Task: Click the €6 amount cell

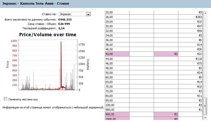Action: pos(190,40)
